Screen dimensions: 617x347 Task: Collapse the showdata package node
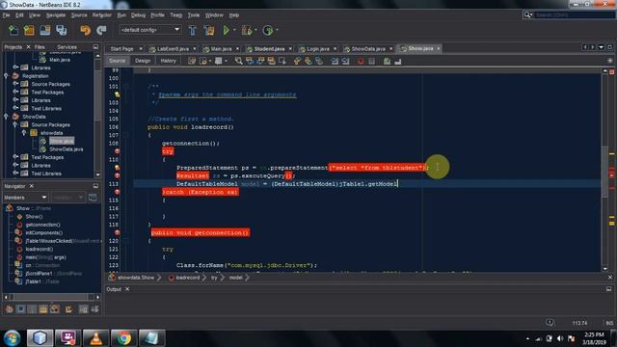pyautogui.click(x=23, y=133)
